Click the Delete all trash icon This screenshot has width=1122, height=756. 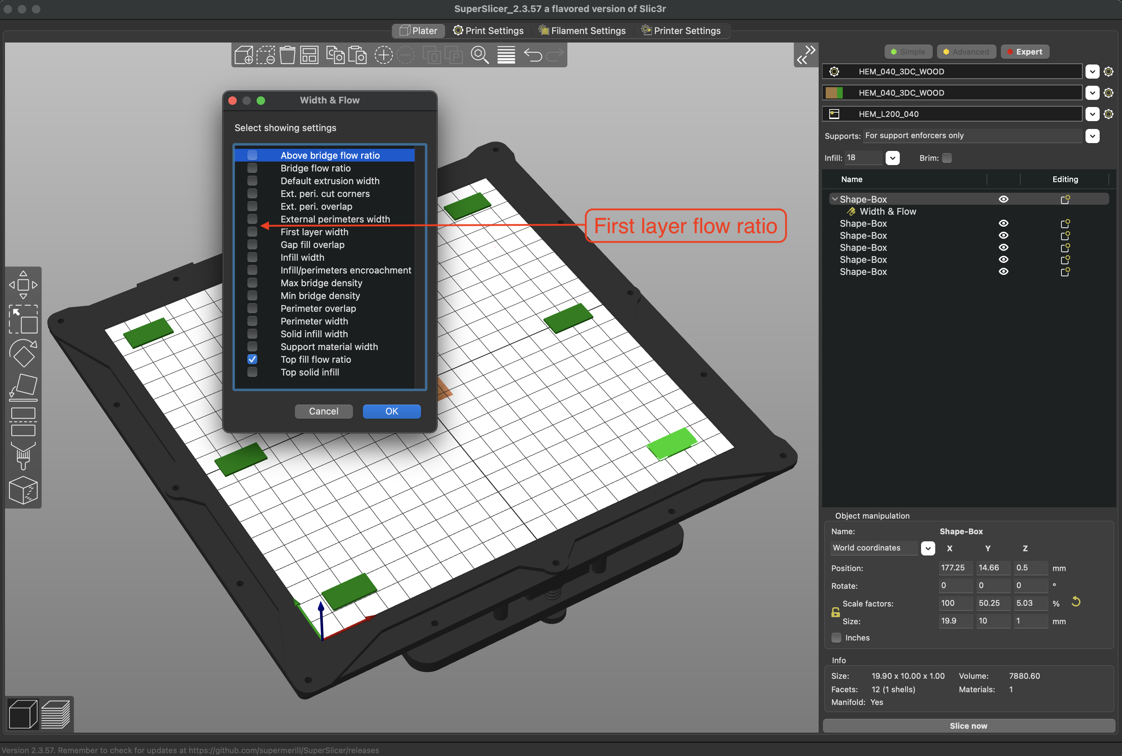(287, 55)
